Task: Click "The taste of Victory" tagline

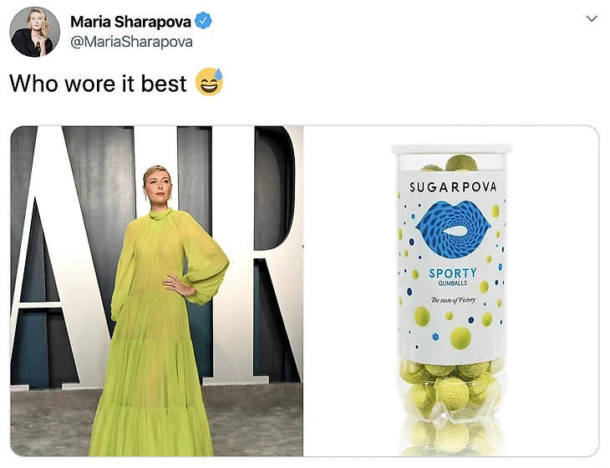Action: pos(453,300)
